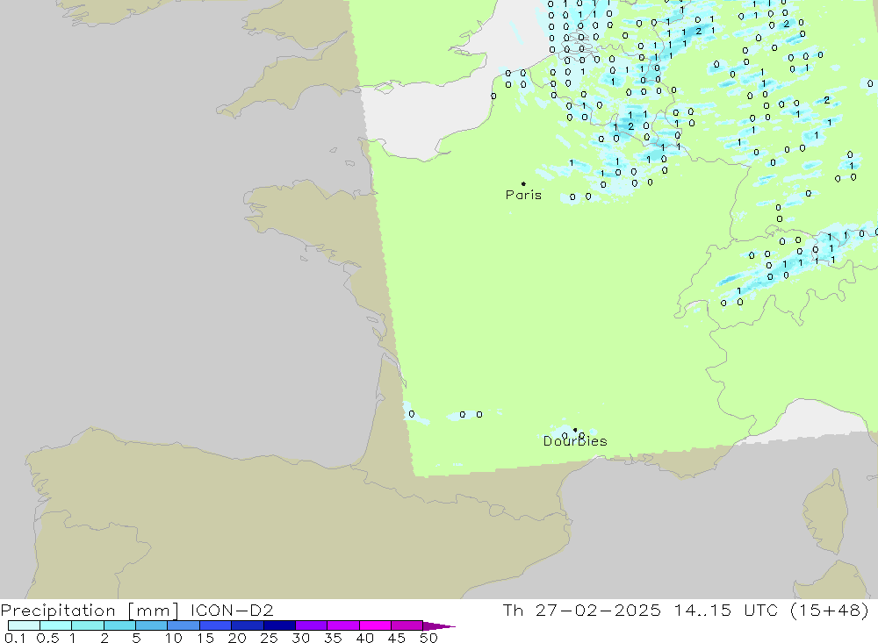Pick the 45–50 mm legend swatch
This screenshot has height=643, width=878.
[407, 625]
